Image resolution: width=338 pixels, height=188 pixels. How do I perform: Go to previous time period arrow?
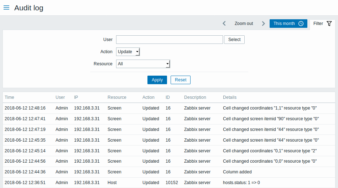coord(224,24)
